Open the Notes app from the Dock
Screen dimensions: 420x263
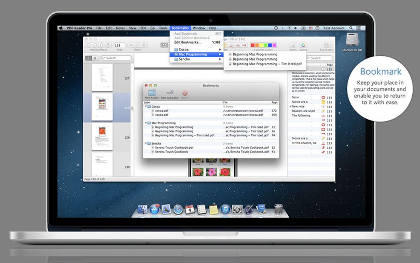(213, 209)
